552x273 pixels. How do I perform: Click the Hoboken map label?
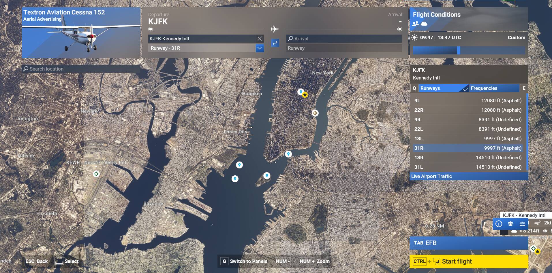252,94
